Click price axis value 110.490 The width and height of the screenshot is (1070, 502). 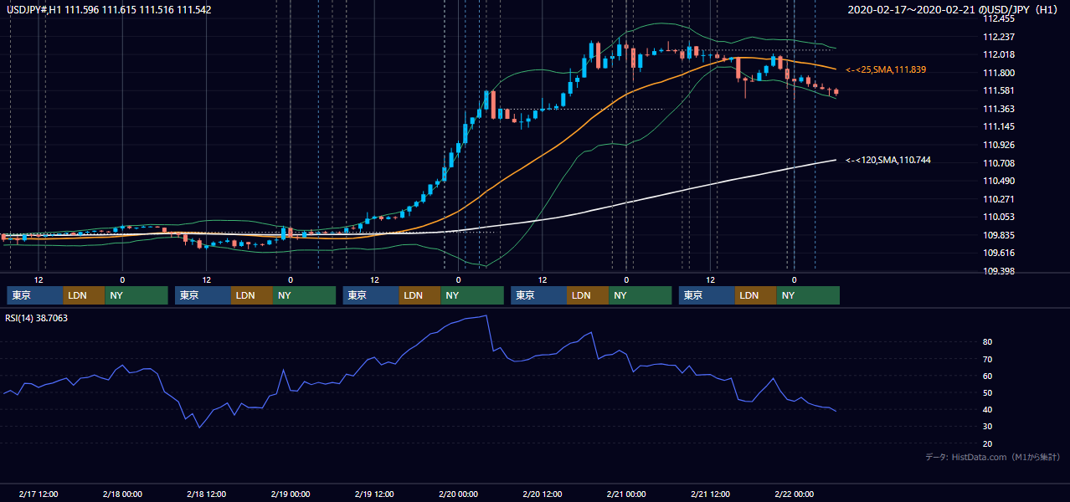[997, 181]
